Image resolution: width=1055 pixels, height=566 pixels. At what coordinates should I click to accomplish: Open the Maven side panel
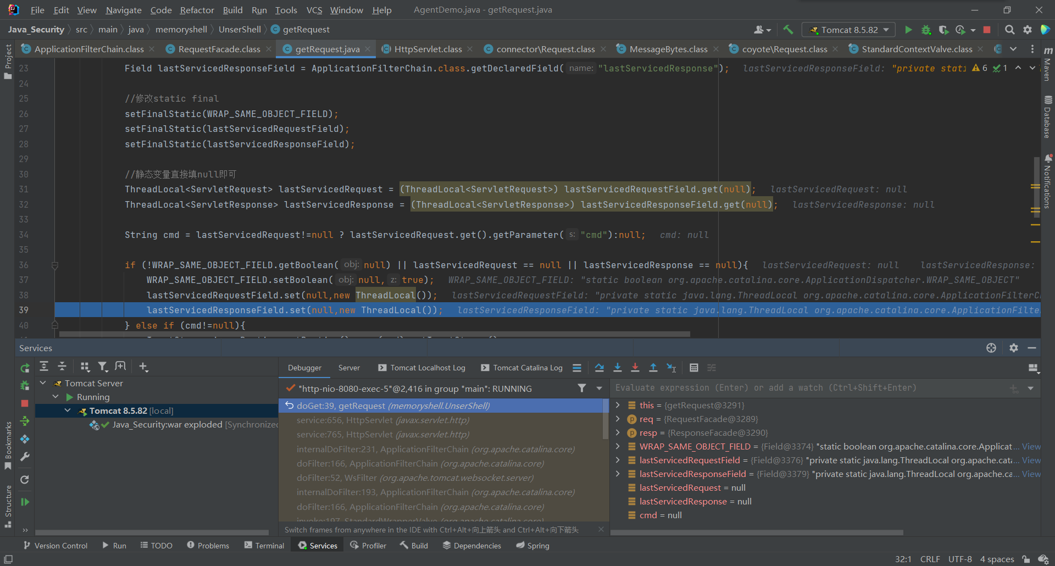1047,63
